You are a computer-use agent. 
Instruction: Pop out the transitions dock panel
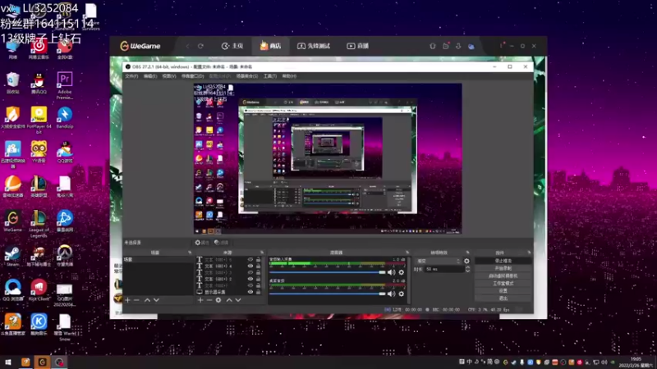click(x=467, y=253)
